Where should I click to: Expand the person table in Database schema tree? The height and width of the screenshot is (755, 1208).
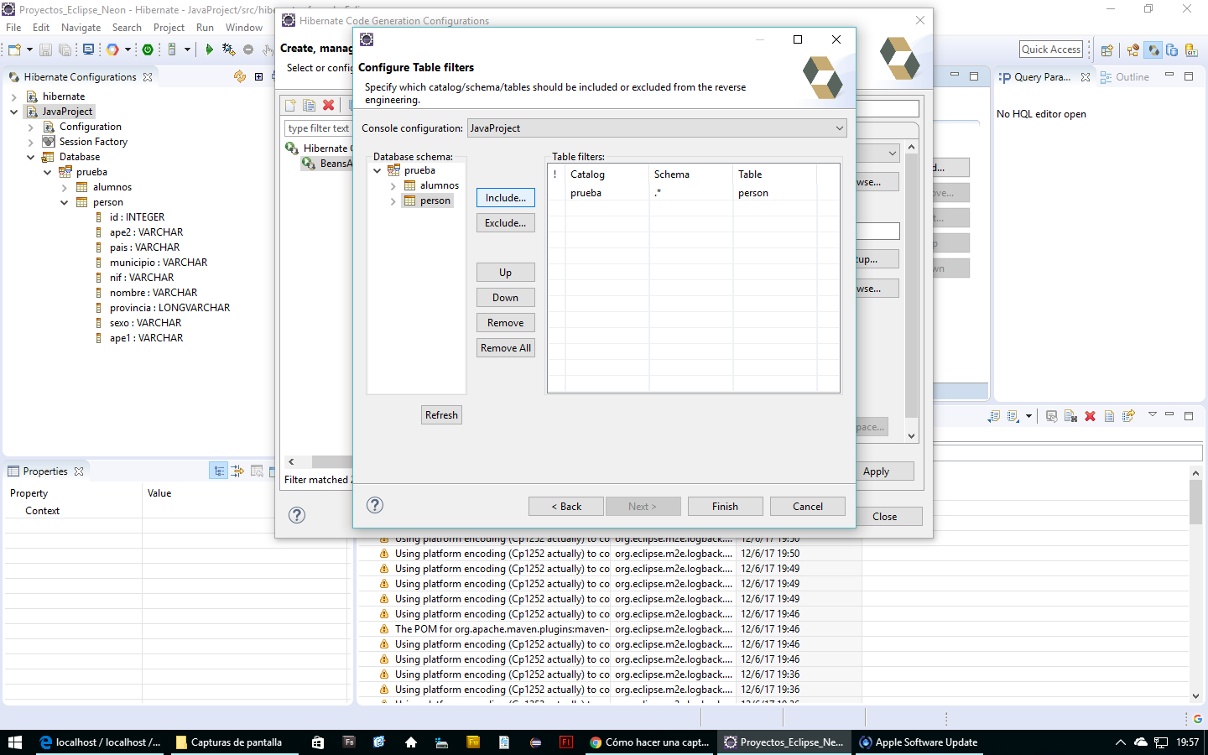[x=393, y=200]
